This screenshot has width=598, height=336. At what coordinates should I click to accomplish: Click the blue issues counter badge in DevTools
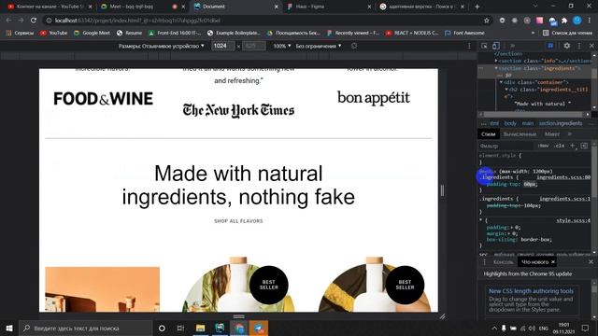point(550,46)
